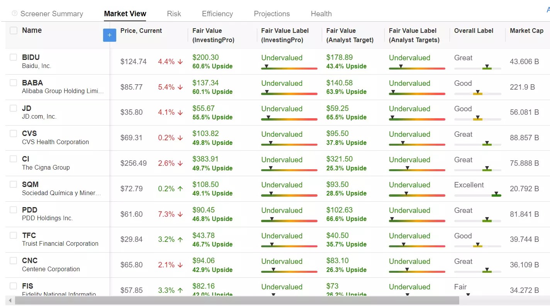This screenshot has width=550, height=306.
Task: Select the SQM row checkbox
Action: tap(14, 184)
